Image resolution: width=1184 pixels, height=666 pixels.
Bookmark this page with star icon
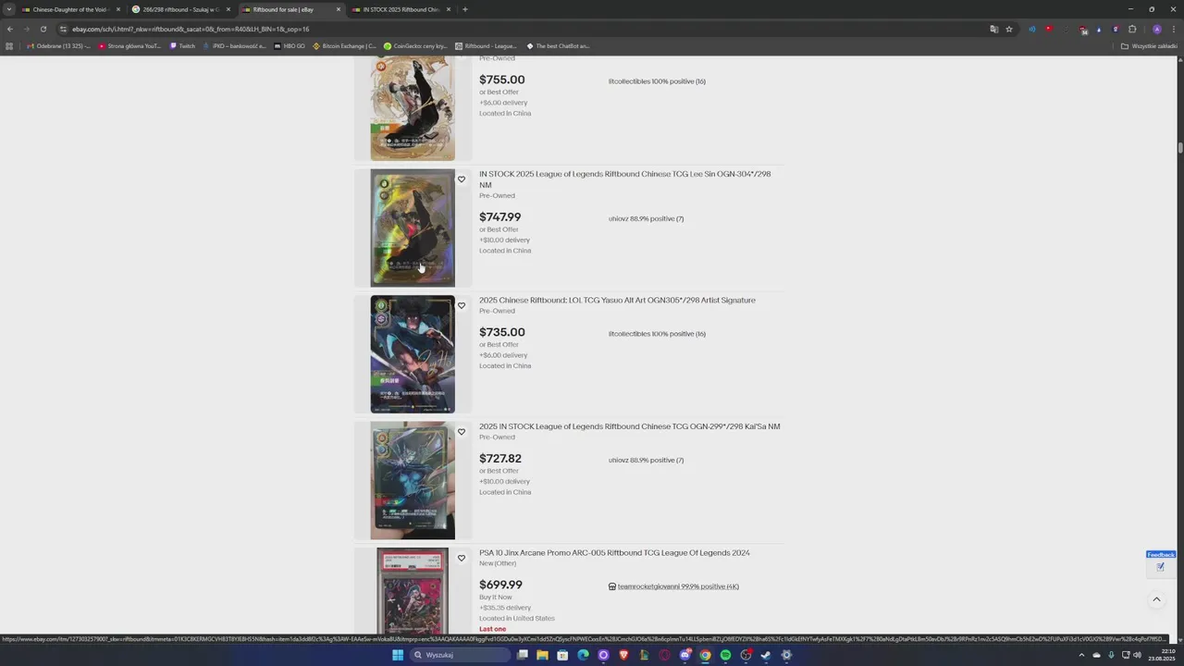pyautogui.click(x=1009, y=29)
